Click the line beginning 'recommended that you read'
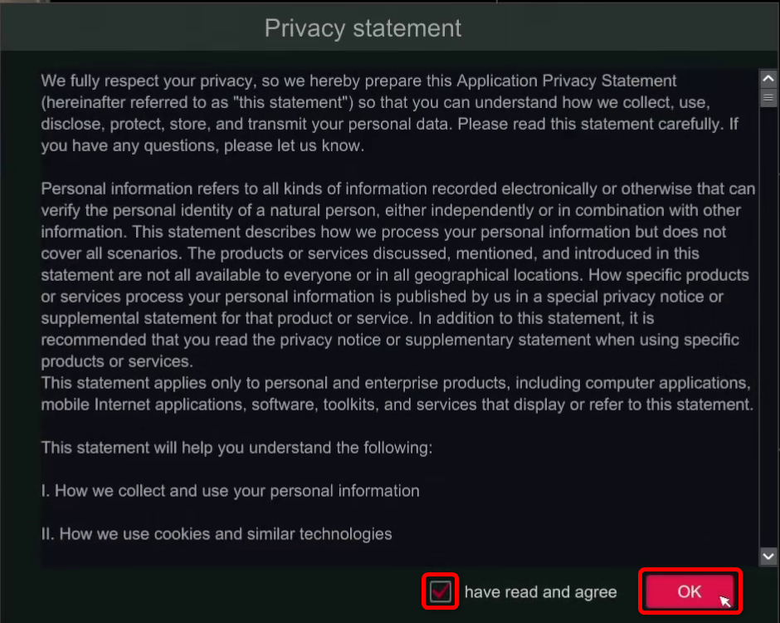Image resolution: width=780 pixels, height=623 pixels. (390, 340)
